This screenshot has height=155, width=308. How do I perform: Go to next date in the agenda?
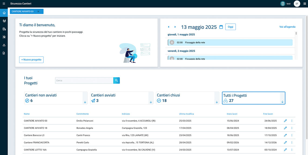tap(175, 27)
